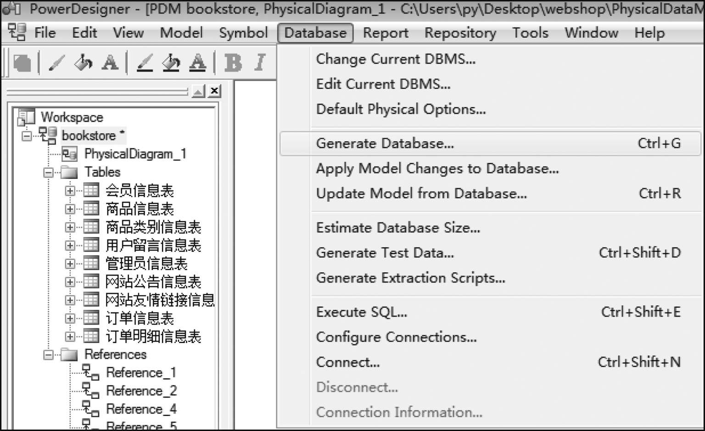Select the PhysicalDiagram_1 diagram icon
Screen dimensions: 705x431
[70, 154]
